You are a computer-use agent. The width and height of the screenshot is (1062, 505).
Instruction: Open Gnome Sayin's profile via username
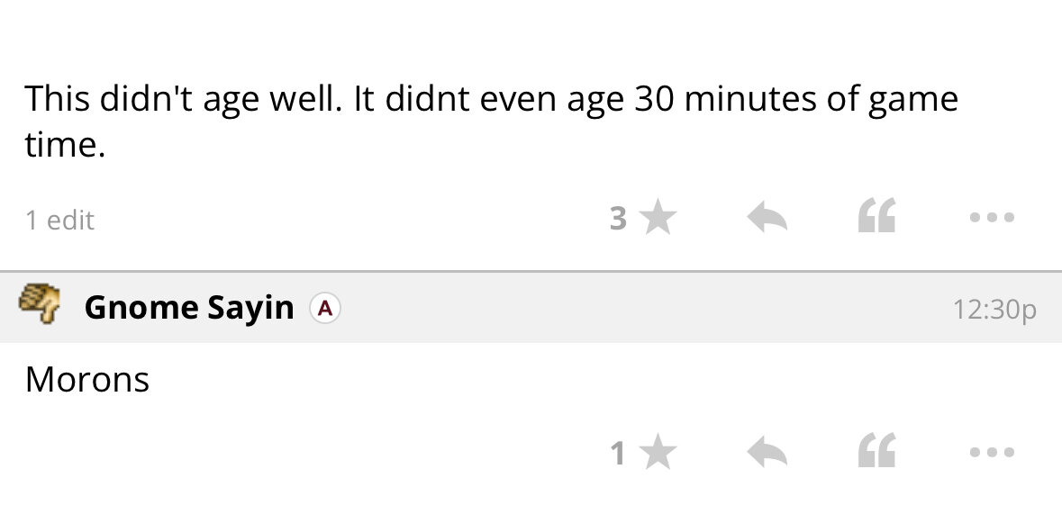click(x=188, y=308)
